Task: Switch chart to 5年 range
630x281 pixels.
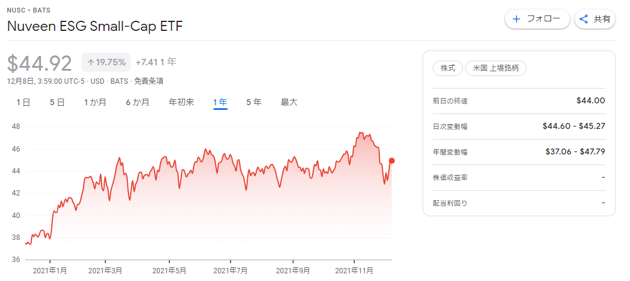Action: [x=254, y=102]
